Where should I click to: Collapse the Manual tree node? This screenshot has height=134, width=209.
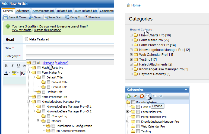pos(38,121)
